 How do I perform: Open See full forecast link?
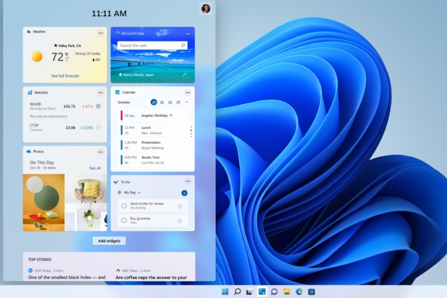point(65,76)
